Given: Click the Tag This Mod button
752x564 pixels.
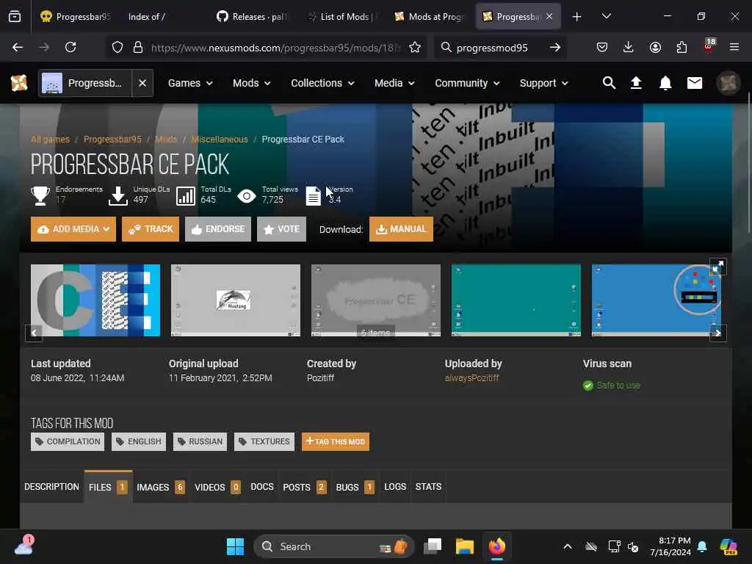Looking at the screenshot, I should pos(336,441).
